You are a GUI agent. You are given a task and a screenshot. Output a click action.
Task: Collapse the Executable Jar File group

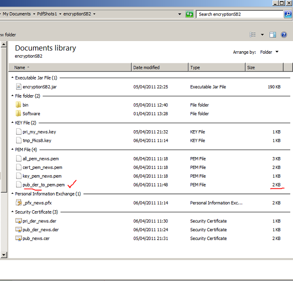coord(12,78)
